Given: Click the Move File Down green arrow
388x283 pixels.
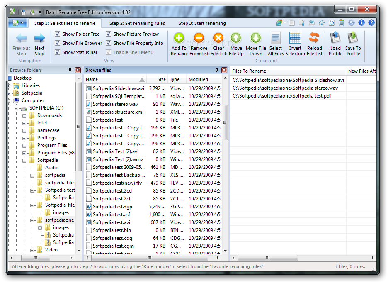Looking at the screenshot, I should click(x=256, y=38).
